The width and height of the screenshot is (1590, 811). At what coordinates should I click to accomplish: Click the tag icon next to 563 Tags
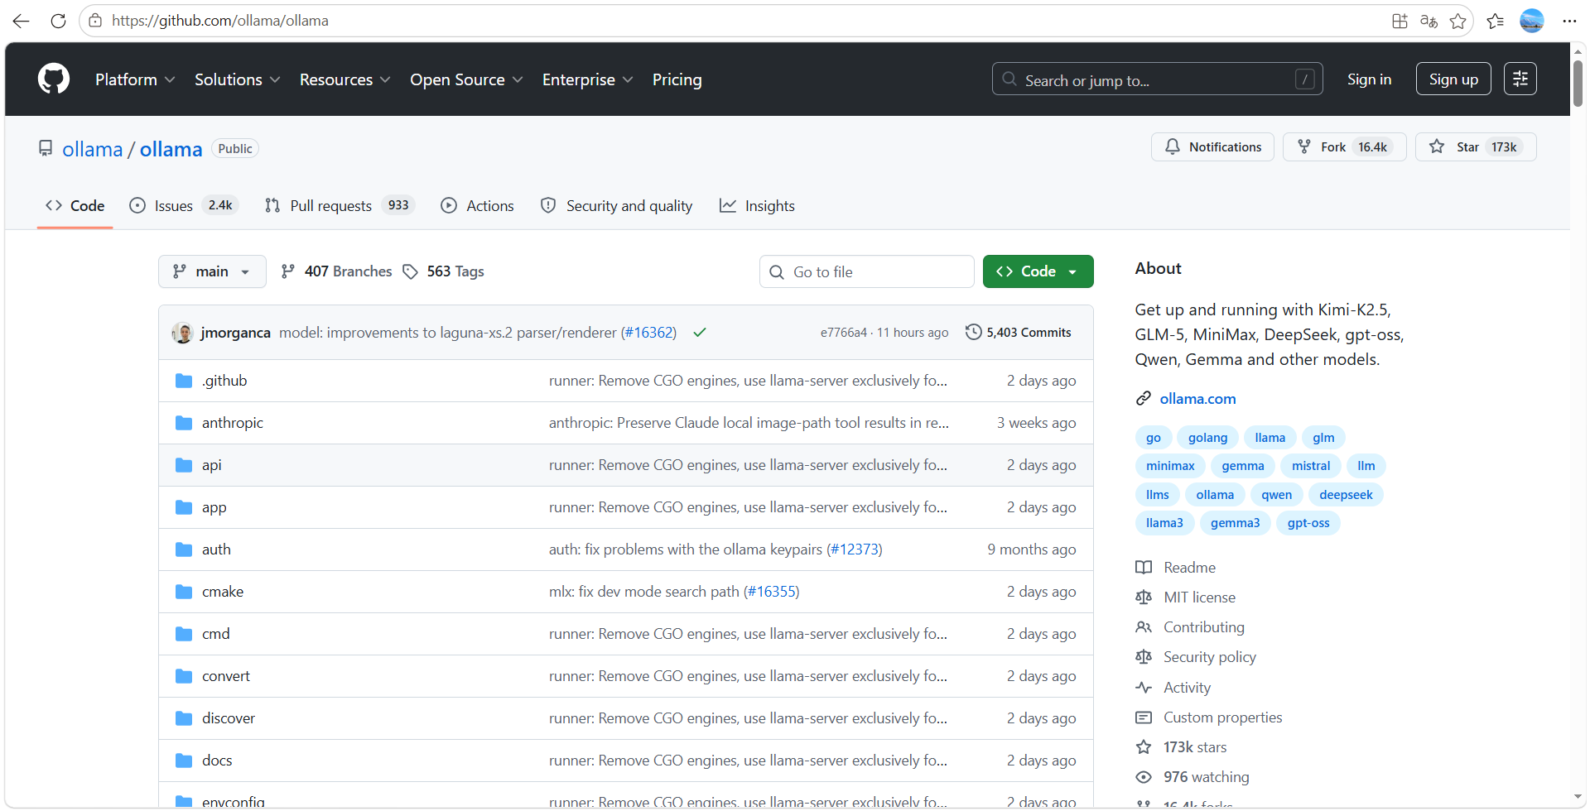(410, 271)
